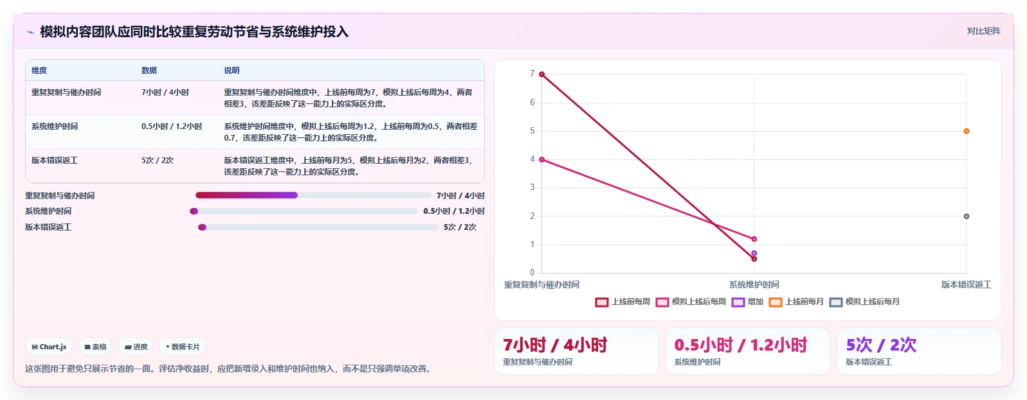Select the 版本错误返工 table row label

click(55, 161)
